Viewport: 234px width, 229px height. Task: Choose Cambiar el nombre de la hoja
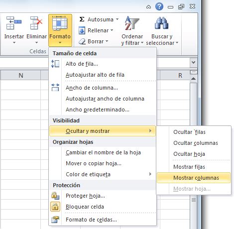(x=103, y=152)
